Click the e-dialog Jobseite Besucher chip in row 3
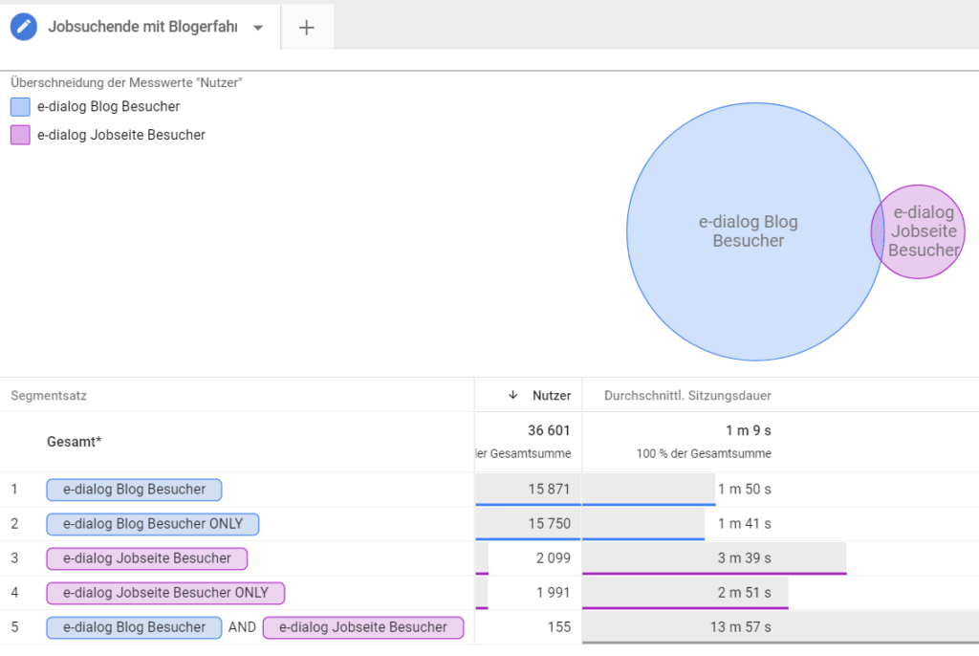This screenshot has height=656, width=979. point(146,558)
